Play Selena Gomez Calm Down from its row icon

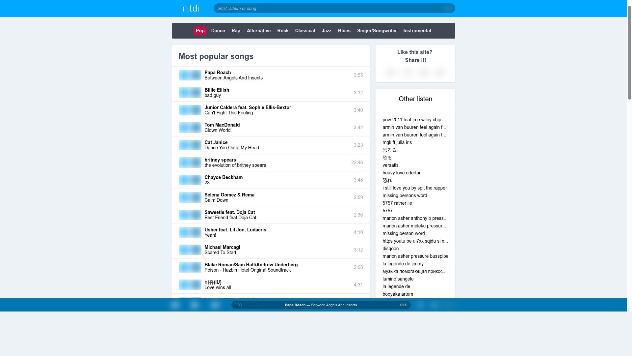[x=184, y=197]
